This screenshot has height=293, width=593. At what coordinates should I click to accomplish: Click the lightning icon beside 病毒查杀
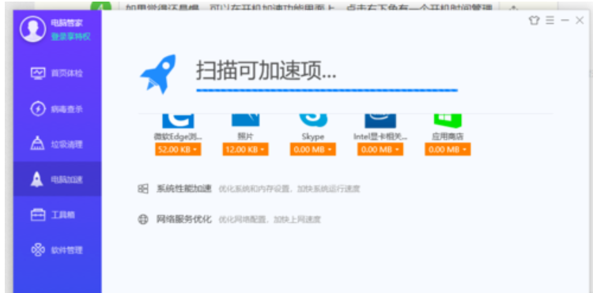pos(38,110)
